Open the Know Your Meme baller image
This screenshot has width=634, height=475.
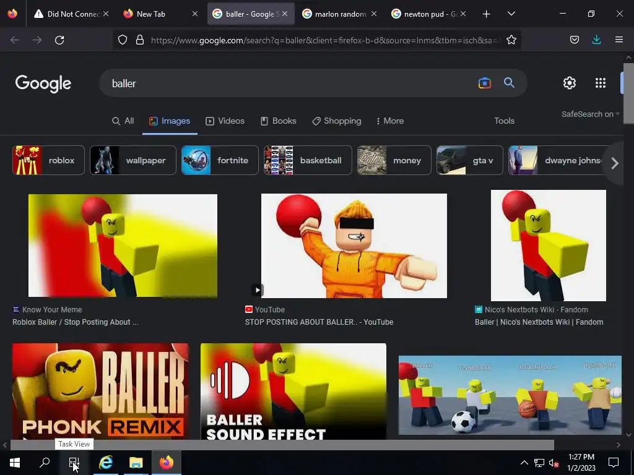click(123, 246)
